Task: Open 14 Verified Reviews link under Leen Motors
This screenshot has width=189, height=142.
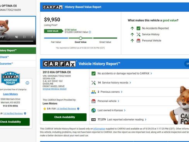Action: click(x=66, y=109)
